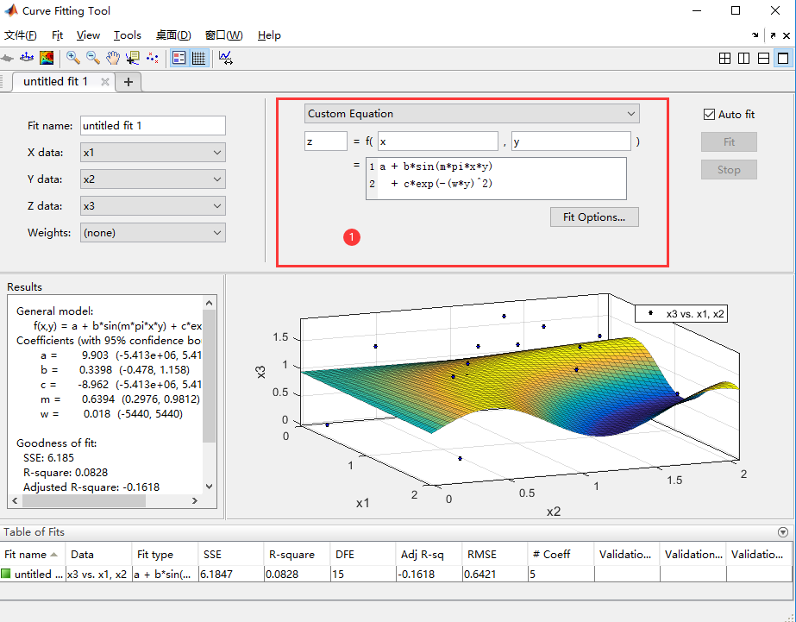Close the untitled fit 1 tab

(105, 82)
